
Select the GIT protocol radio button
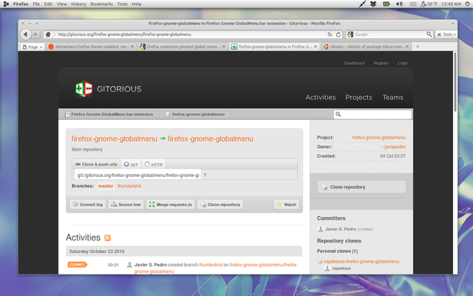(x=126, y=164)
